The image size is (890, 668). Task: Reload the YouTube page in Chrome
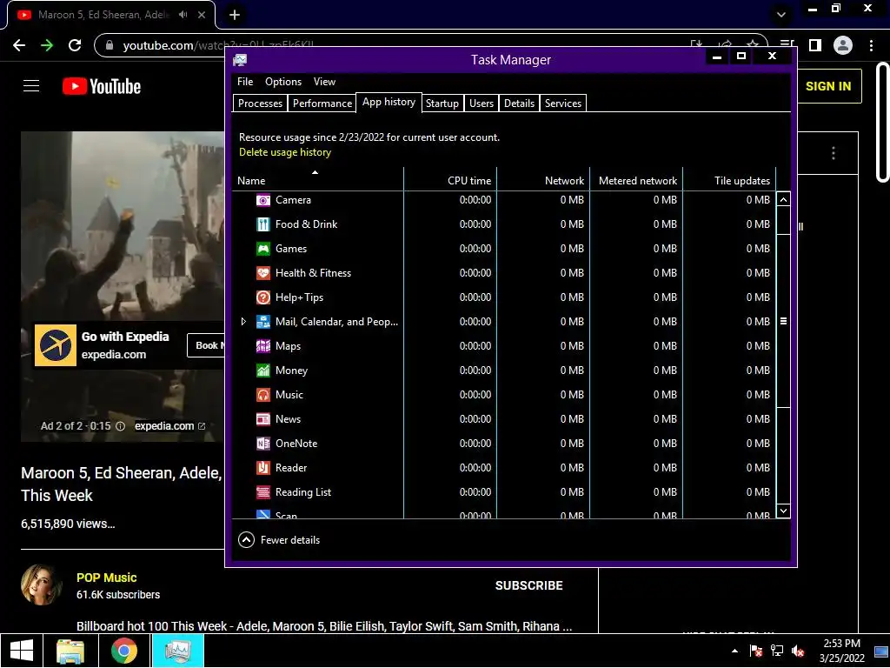pos(75,45)
